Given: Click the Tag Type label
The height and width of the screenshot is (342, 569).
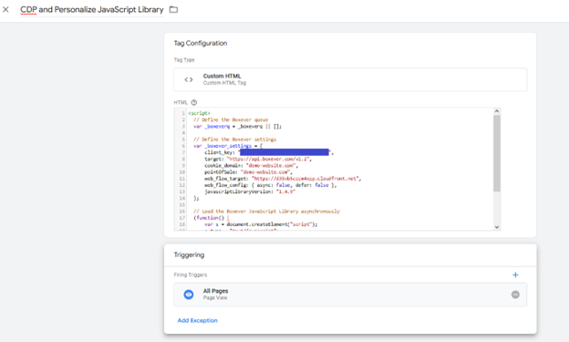Looking at the screenshot, I should (x=184, y=60).
